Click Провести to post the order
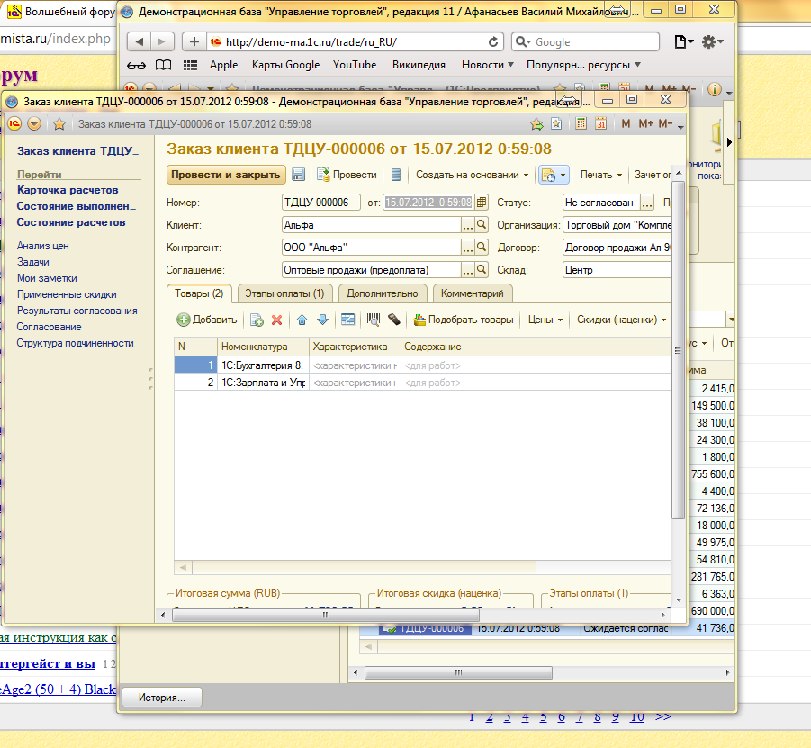Image resolution: width=811 pixels, height=748 pixels. pyautogui.click(x=347, y=175)
